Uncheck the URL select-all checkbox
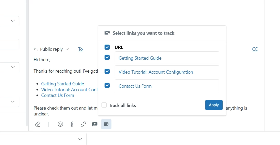Viewport: 280px width, 145px height. pos(107,47)
